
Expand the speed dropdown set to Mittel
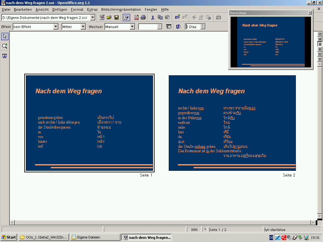83,27
